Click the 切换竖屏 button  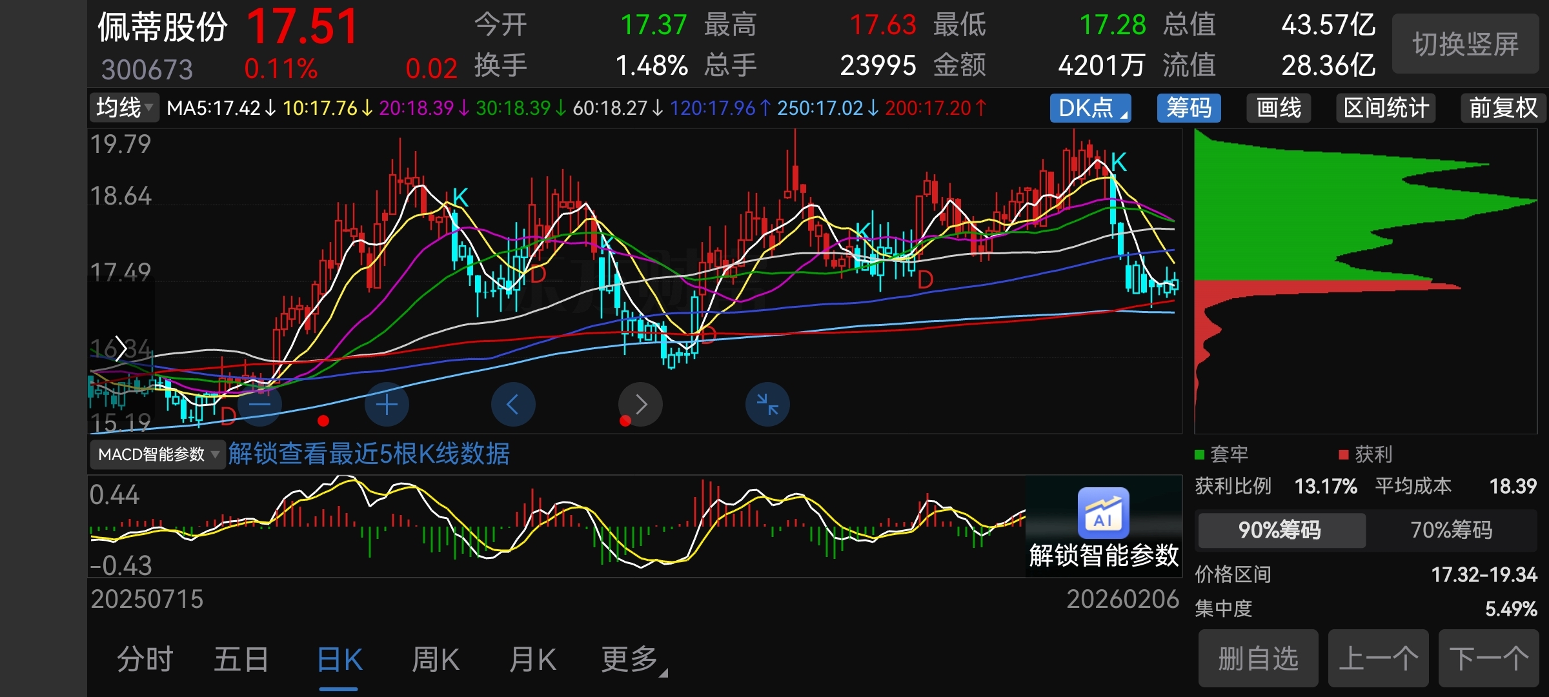click(x=1465, y=44)
